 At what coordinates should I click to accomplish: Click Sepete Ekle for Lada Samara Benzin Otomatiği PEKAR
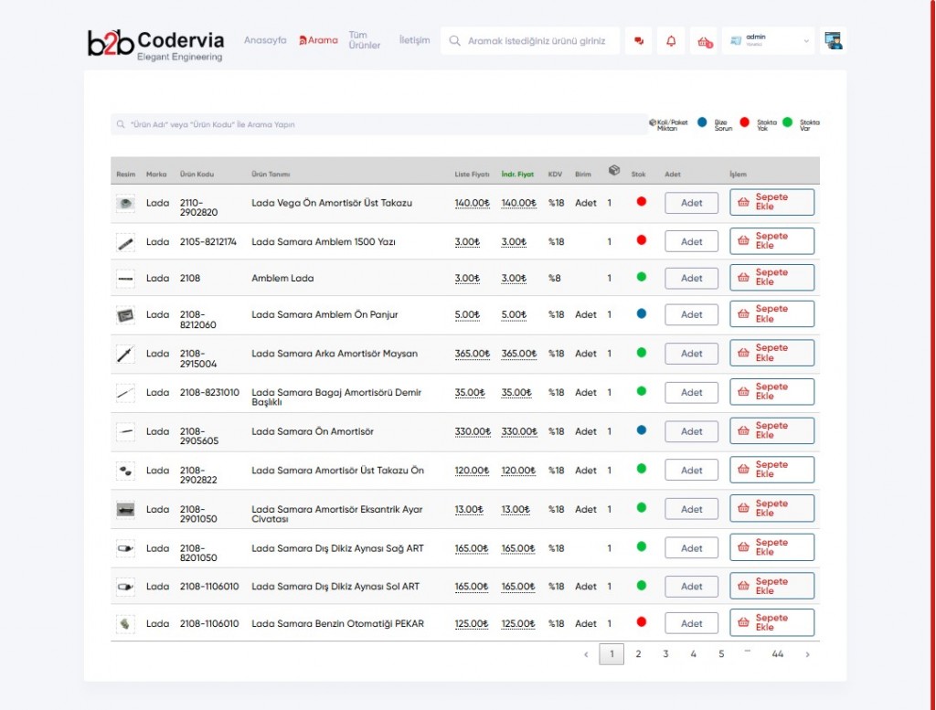pos(771,623)
